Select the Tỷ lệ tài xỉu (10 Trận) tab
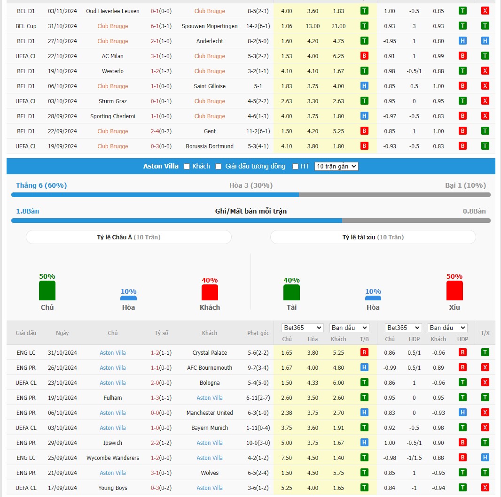501x497 pixels. (x=373, y=237)
